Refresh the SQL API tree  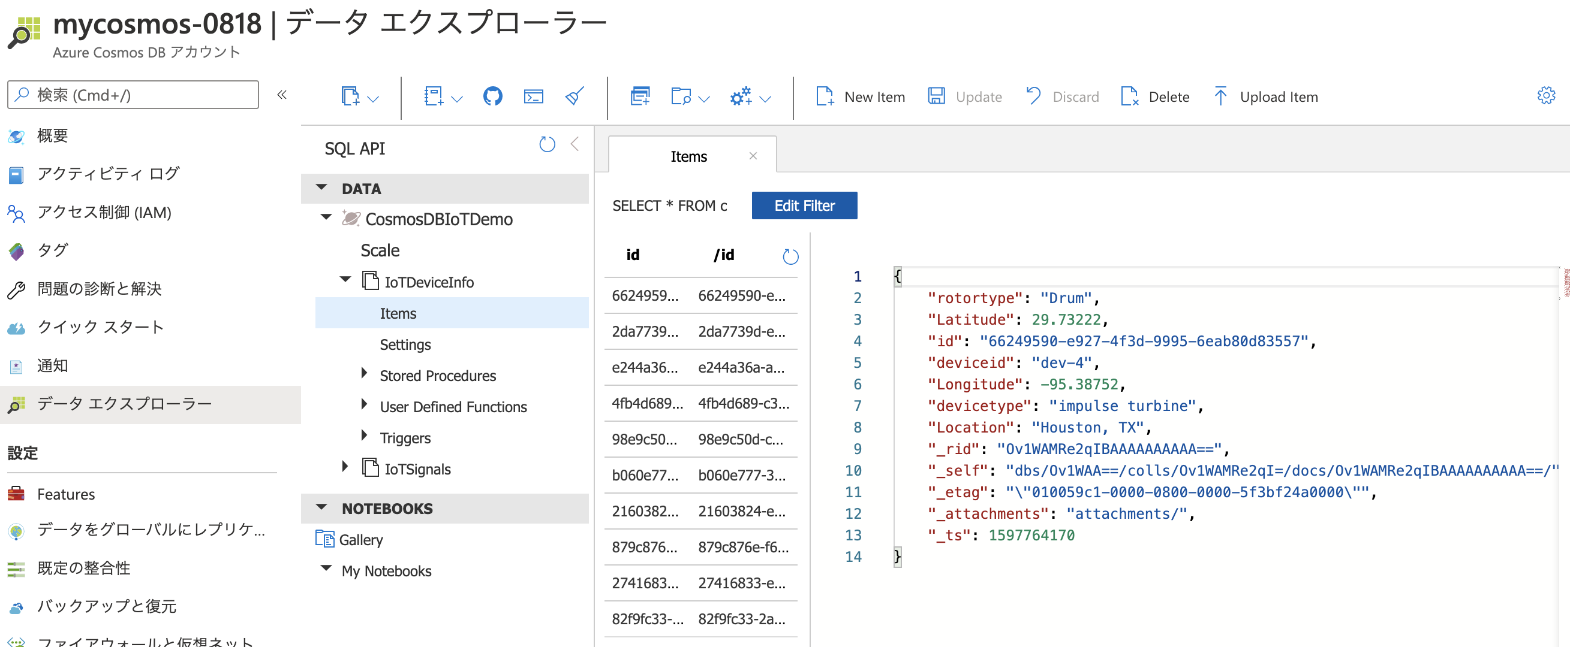(x=547, y=144)
